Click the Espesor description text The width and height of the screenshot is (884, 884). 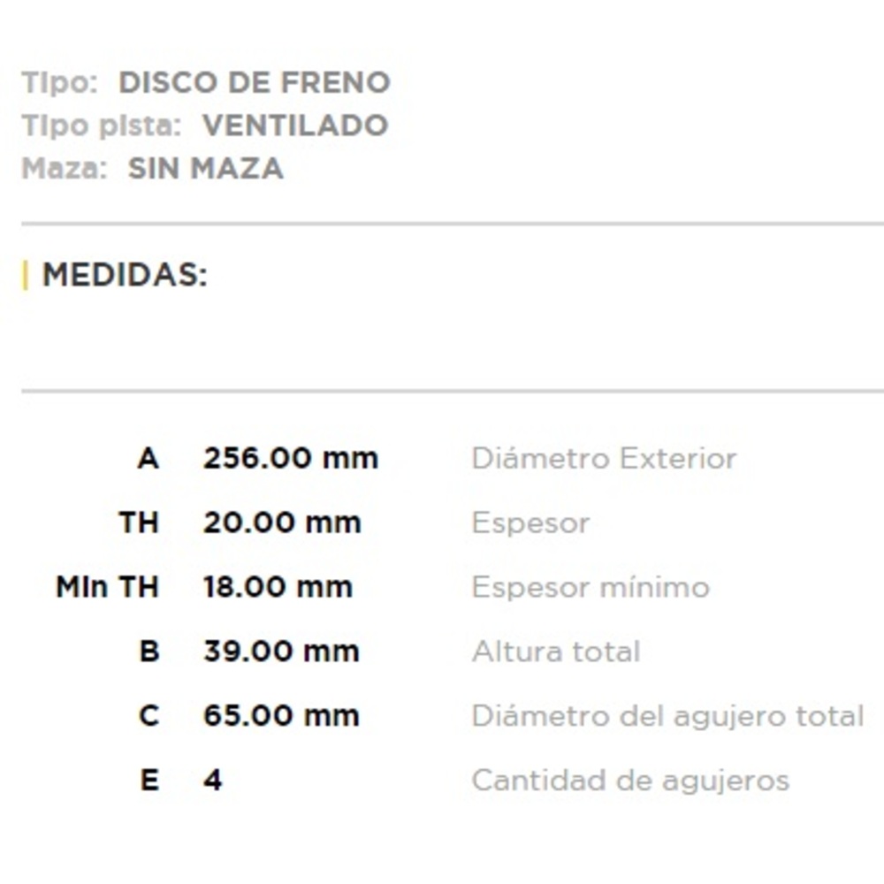point(530,522)
